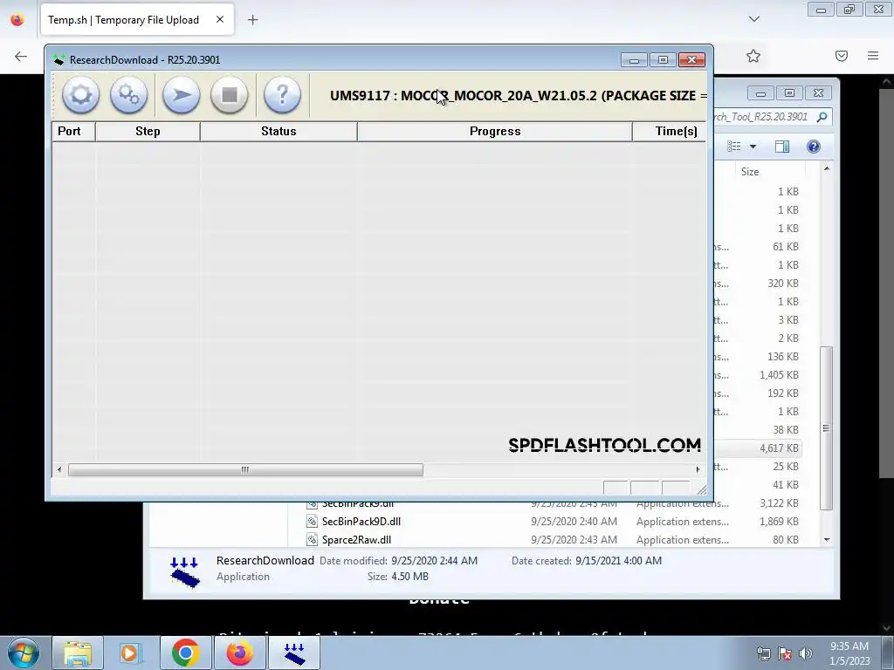Click the Windows Start button
This screenshot has height=670, width=894.
[x=23, y=653]
